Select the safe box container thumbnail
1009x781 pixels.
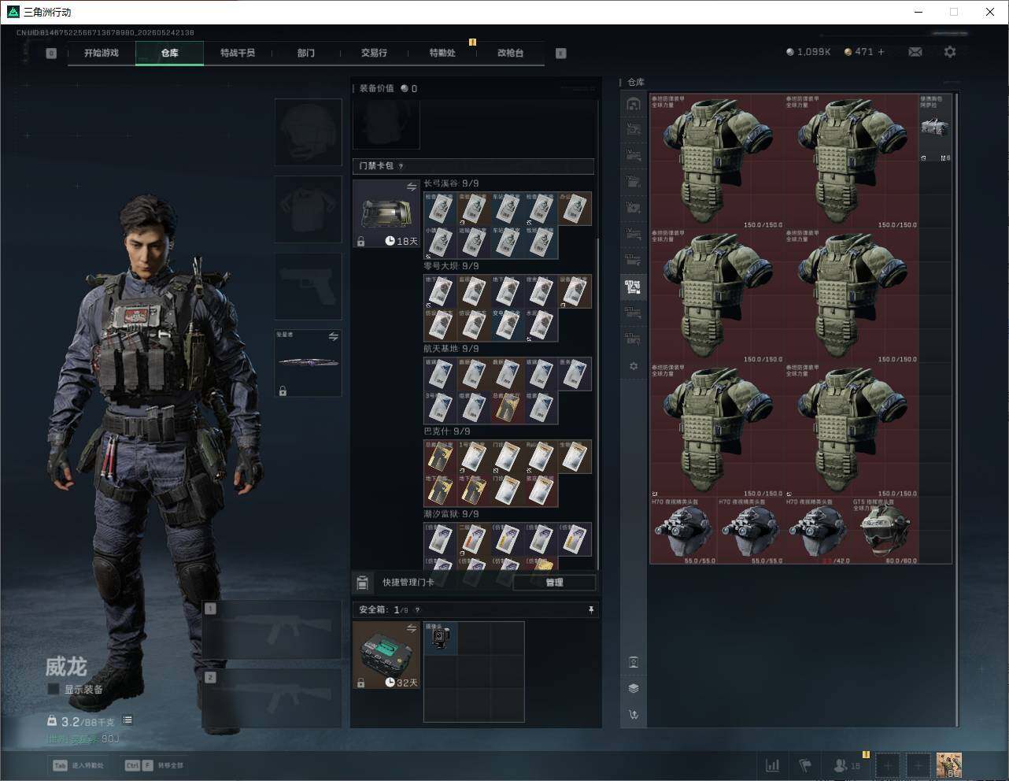[x=386, y=655]
